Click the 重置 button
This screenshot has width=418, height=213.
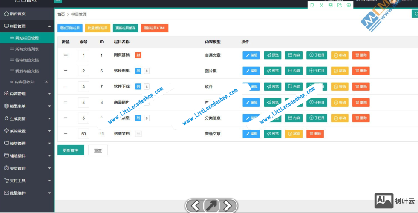point(98,150)
